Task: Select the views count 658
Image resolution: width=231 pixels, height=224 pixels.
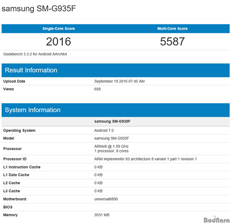Action: (x=97, y=89)
